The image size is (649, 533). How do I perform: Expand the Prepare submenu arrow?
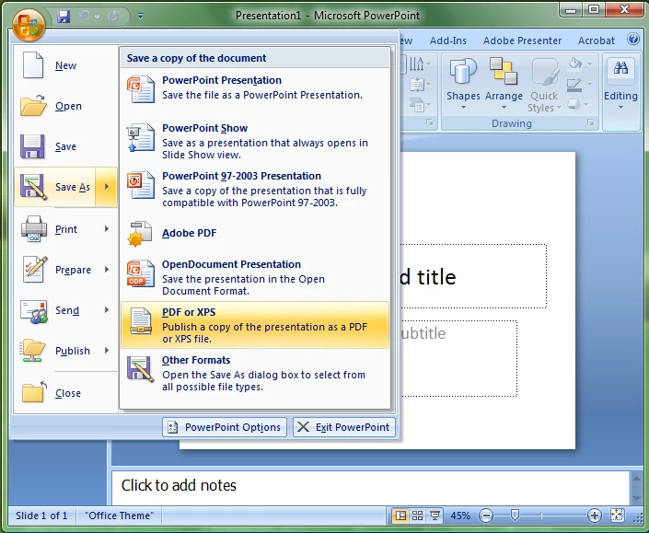[x=107, y=270]
